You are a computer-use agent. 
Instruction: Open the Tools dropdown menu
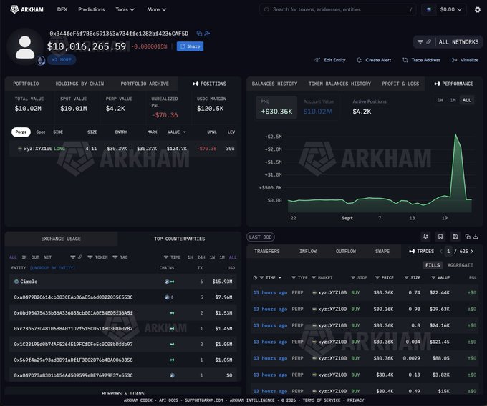pyautogui.click(x=125, y=9)
